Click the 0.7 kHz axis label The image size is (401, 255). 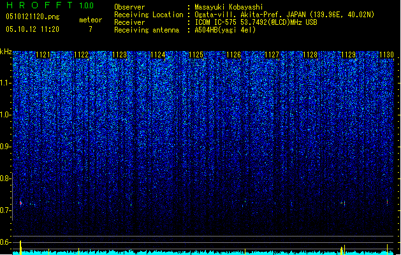point(6,210)
